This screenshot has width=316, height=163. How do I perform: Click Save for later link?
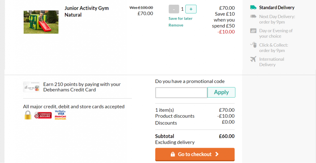coord(180,19)
